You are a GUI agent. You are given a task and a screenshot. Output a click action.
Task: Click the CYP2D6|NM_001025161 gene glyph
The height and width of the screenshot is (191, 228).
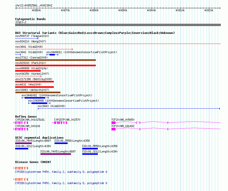(20, 123)
